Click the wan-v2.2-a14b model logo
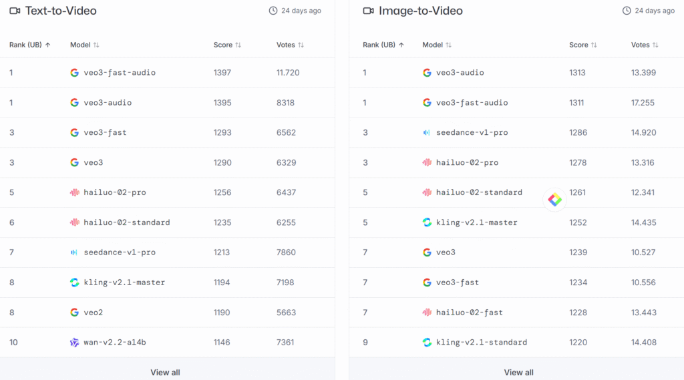Image resolution: width=684 pixels, height=380 pixels. pyautogui.click(x=74, y=343)
